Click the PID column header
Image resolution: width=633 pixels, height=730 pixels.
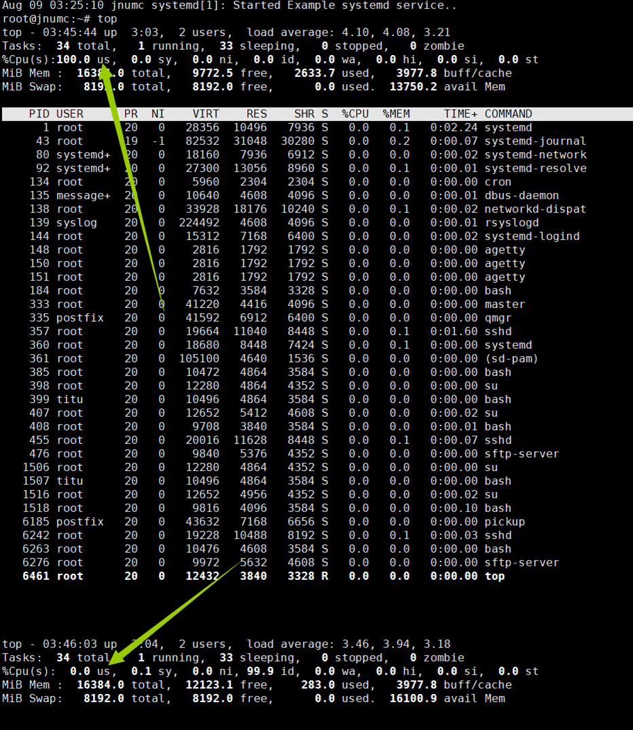(39, 114)
